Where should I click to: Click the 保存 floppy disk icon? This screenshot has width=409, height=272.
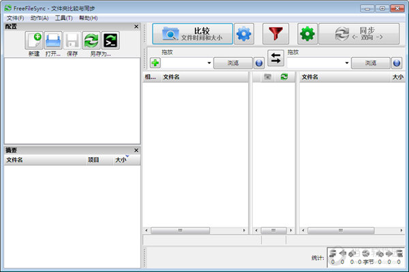point(72,40)
